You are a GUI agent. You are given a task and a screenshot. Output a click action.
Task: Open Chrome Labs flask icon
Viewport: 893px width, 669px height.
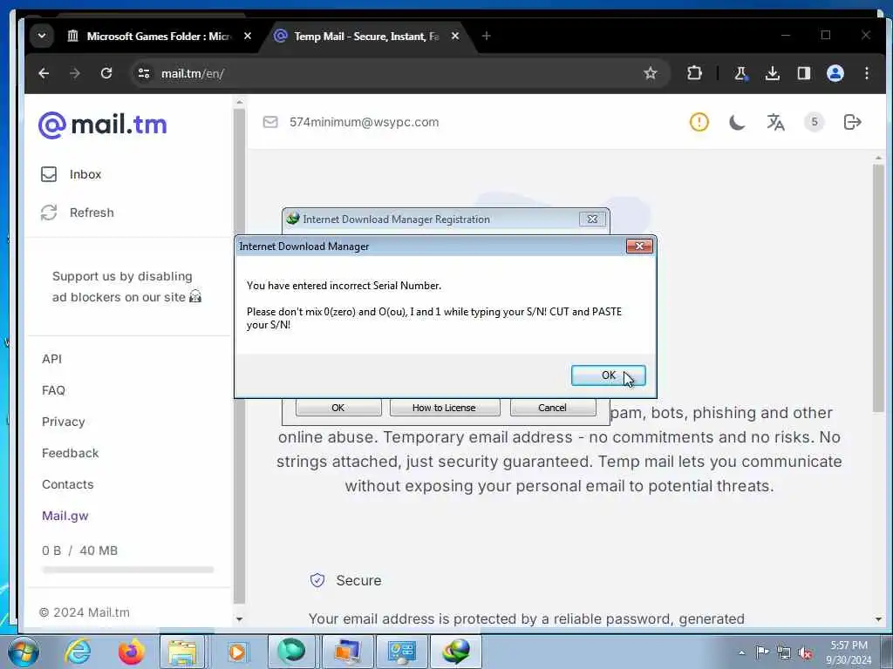(x=741, y=73)
